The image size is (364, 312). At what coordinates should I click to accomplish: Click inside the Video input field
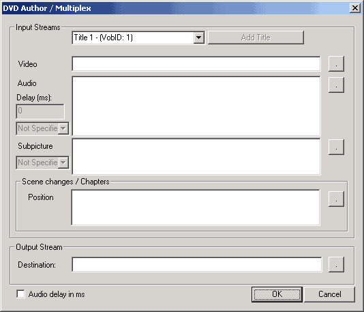coord(196,63)
